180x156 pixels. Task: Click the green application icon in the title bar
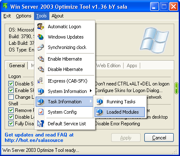pos(5,6)
